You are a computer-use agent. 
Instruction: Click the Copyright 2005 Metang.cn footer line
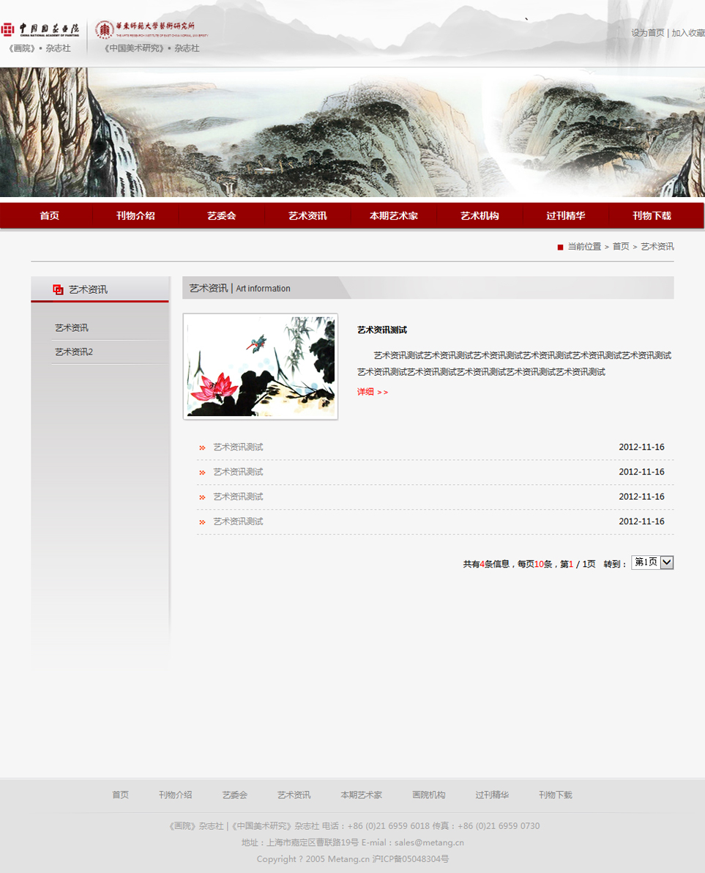coord(353,859)
